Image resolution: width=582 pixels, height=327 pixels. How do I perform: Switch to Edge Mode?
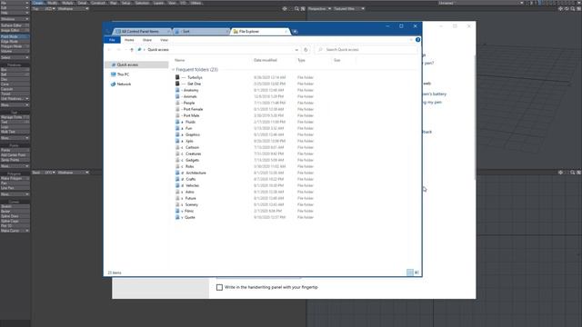[x=15, y=42]
